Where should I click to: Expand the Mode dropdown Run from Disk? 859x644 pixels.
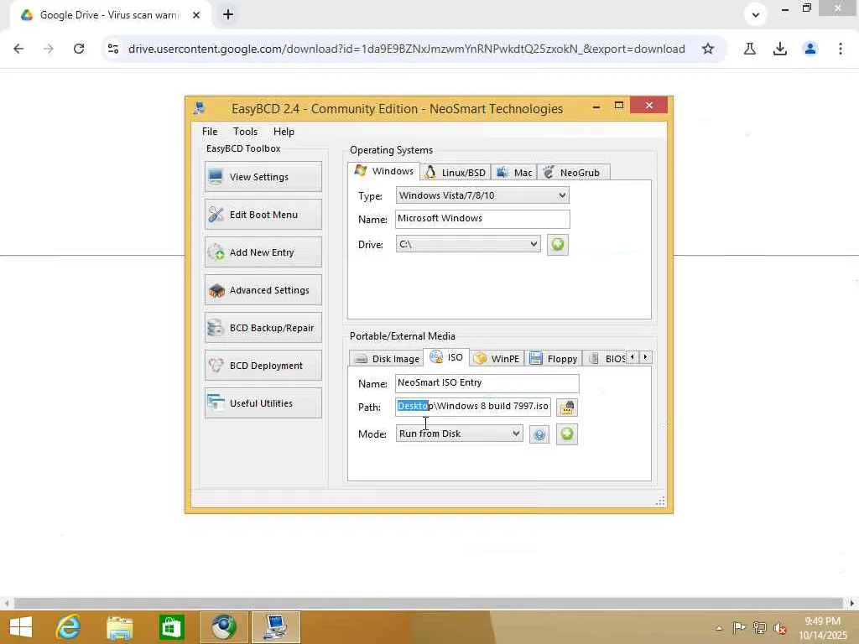[x=459, y=434]
